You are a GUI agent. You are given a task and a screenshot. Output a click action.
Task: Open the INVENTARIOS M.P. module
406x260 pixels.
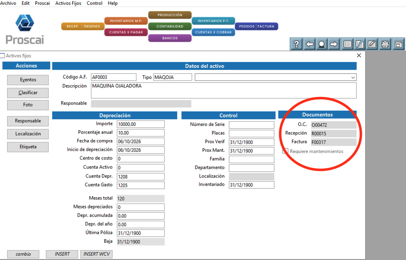pos(126,21)
